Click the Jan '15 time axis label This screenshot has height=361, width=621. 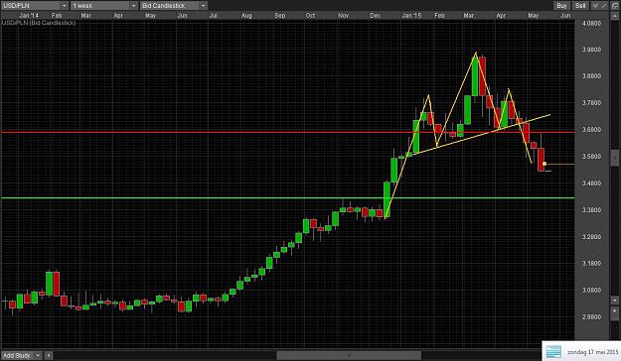411,16
